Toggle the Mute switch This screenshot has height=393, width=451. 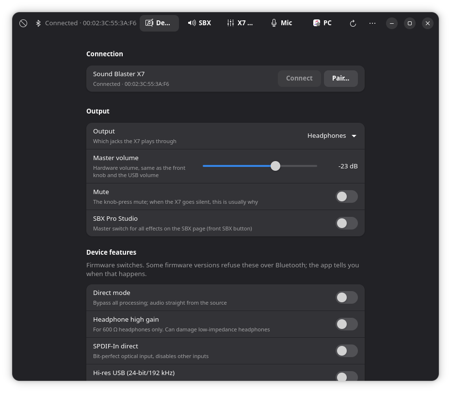347,197
